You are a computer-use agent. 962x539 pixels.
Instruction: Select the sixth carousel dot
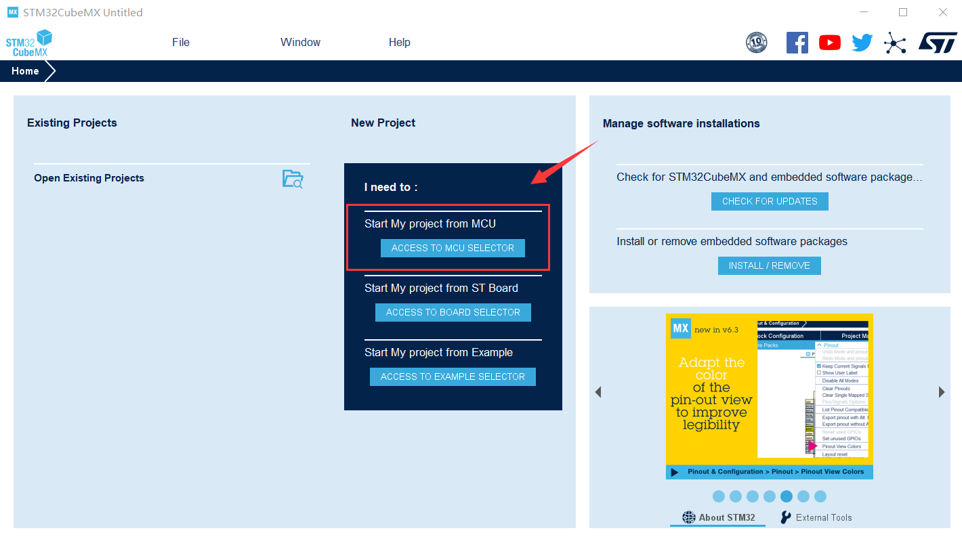pos(803,496)
